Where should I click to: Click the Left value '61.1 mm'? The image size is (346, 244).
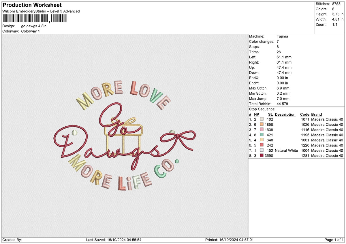pyautogui.click(x=284, y=57)
